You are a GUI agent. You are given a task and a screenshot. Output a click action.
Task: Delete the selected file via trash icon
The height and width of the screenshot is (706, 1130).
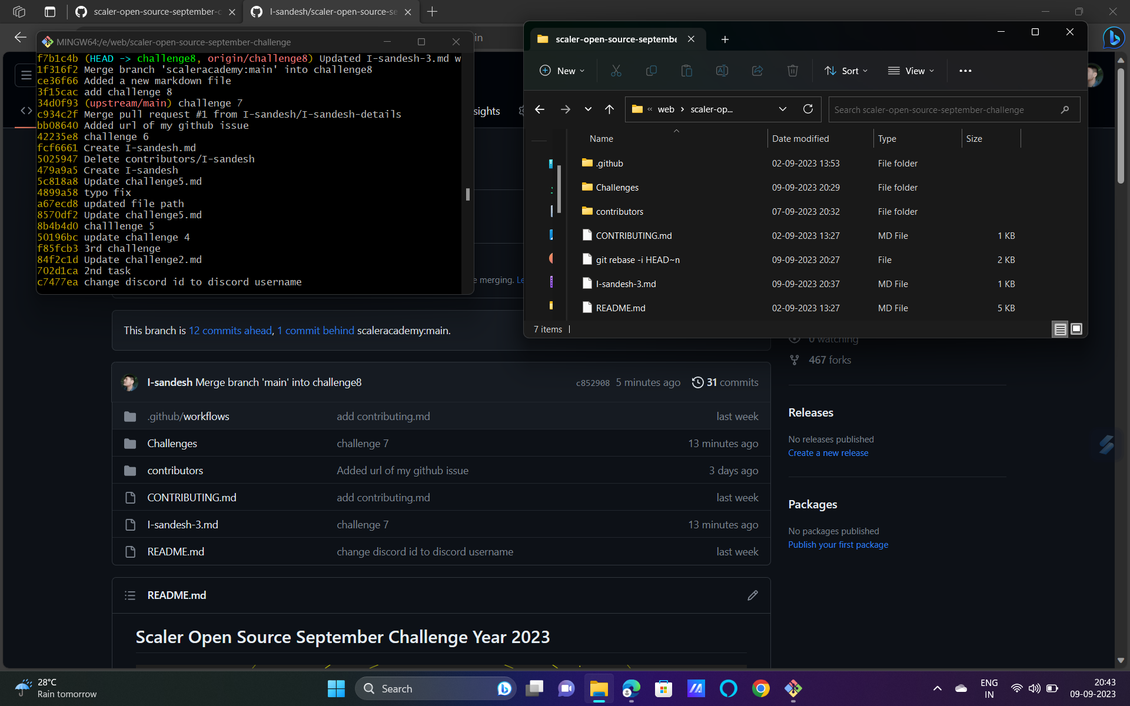[793, 71]
